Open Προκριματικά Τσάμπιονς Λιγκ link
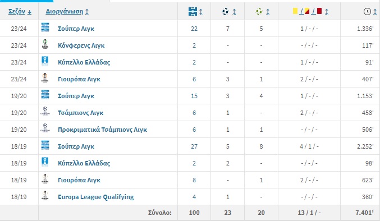This screenshot has height=221, width=380. [x=102, y=130]
